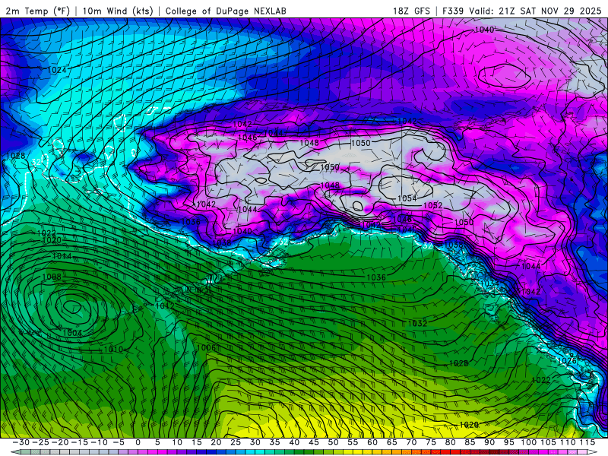Click the 1004 label near the low center

[72, 333]
